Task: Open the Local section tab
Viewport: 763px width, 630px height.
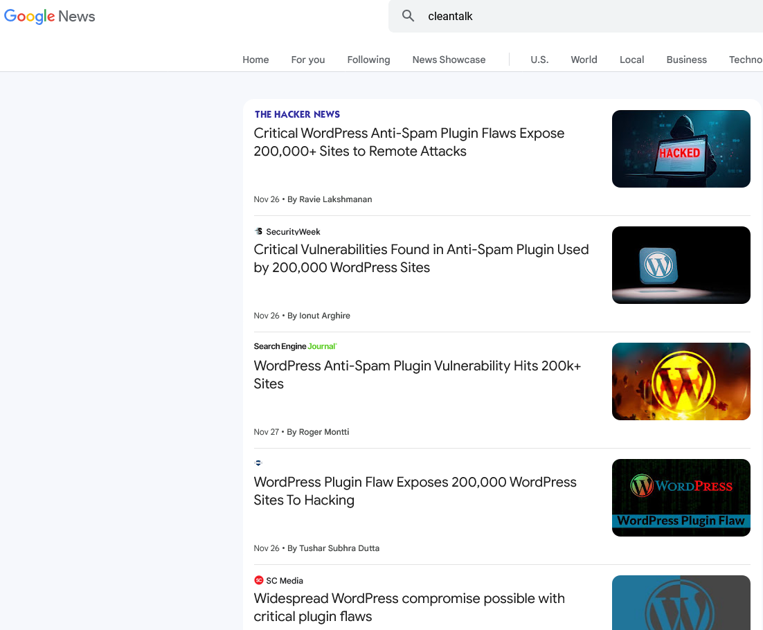Action: (631, 60)
